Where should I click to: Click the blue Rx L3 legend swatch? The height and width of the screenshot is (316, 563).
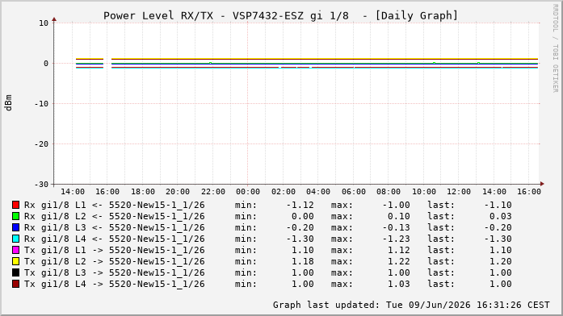click(x=15, y=227)
